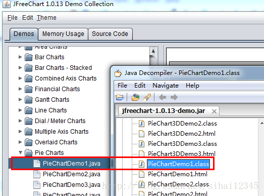
Task: Click the Pie Charts folder label
Action: 49,153
